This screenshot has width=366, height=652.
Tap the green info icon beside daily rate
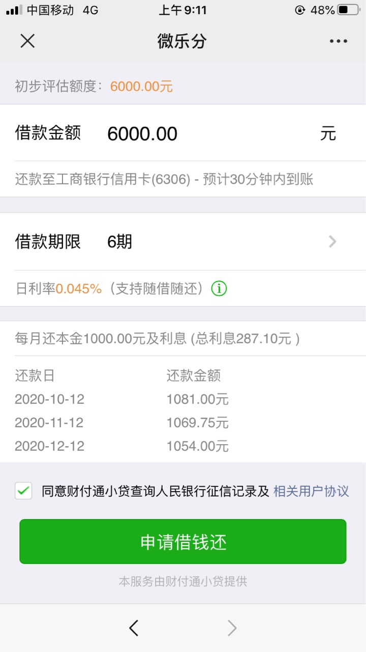(219, 289)
